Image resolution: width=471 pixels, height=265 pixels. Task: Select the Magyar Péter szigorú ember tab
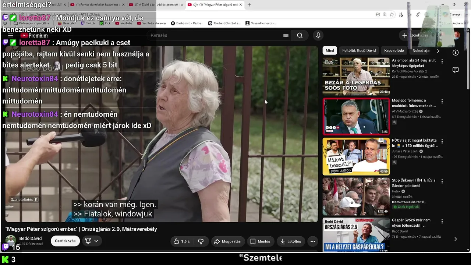[x=215, y=5]
